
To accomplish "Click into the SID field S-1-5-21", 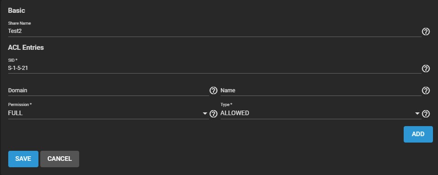I will (x=215, y=68).
